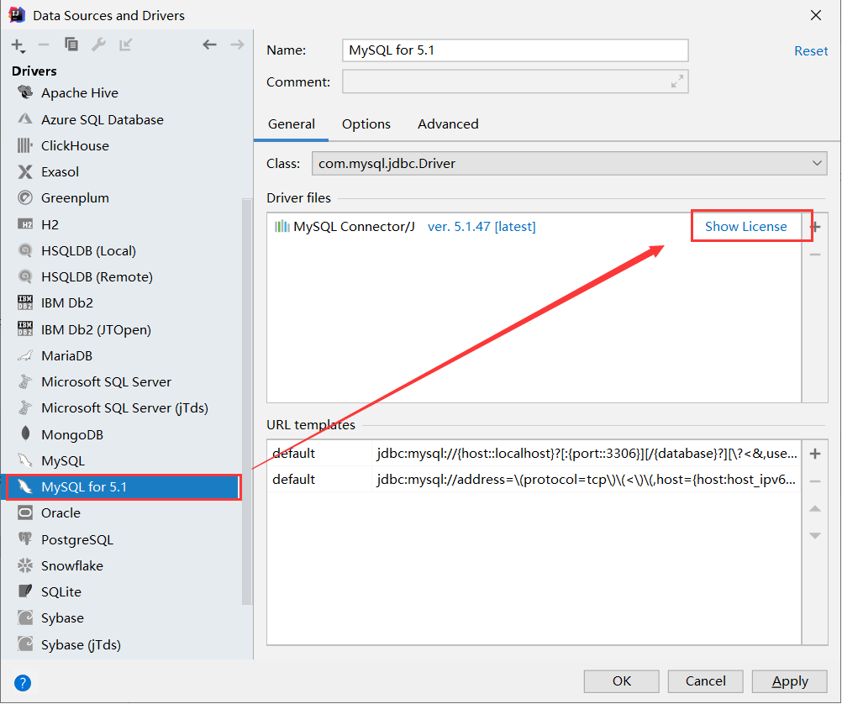The height and width of the screenshot is (704, 842).
Task: Click the back arrow in toolbar
Action: (209, 45)
